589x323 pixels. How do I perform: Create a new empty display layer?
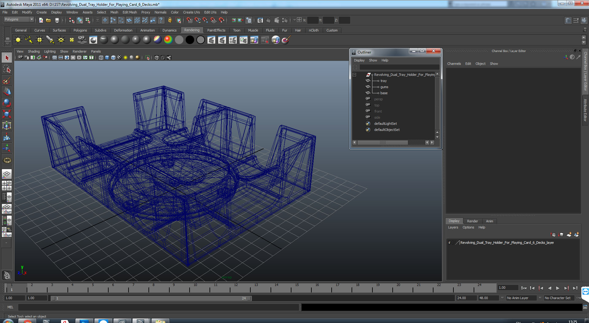569,235
